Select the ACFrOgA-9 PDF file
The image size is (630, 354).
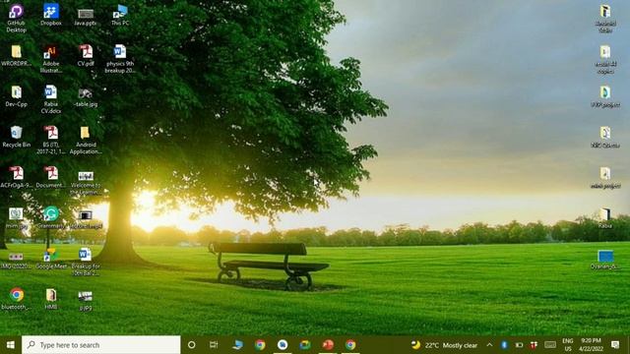click(x=17, y=177)
